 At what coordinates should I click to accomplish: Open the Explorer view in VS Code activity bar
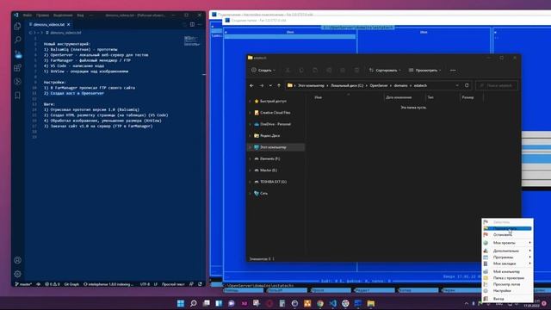17,26
